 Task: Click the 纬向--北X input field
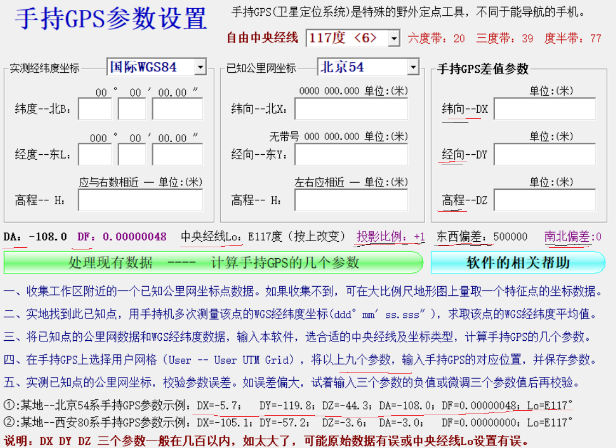[351, 109]
